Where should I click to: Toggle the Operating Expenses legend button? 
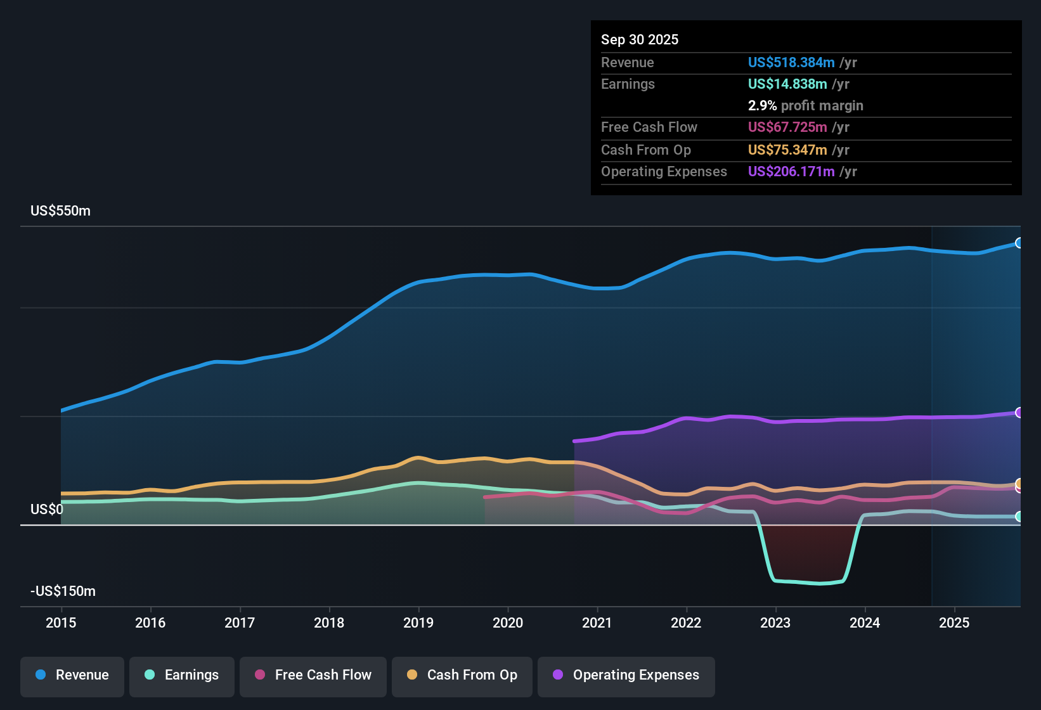pos(626,675)
